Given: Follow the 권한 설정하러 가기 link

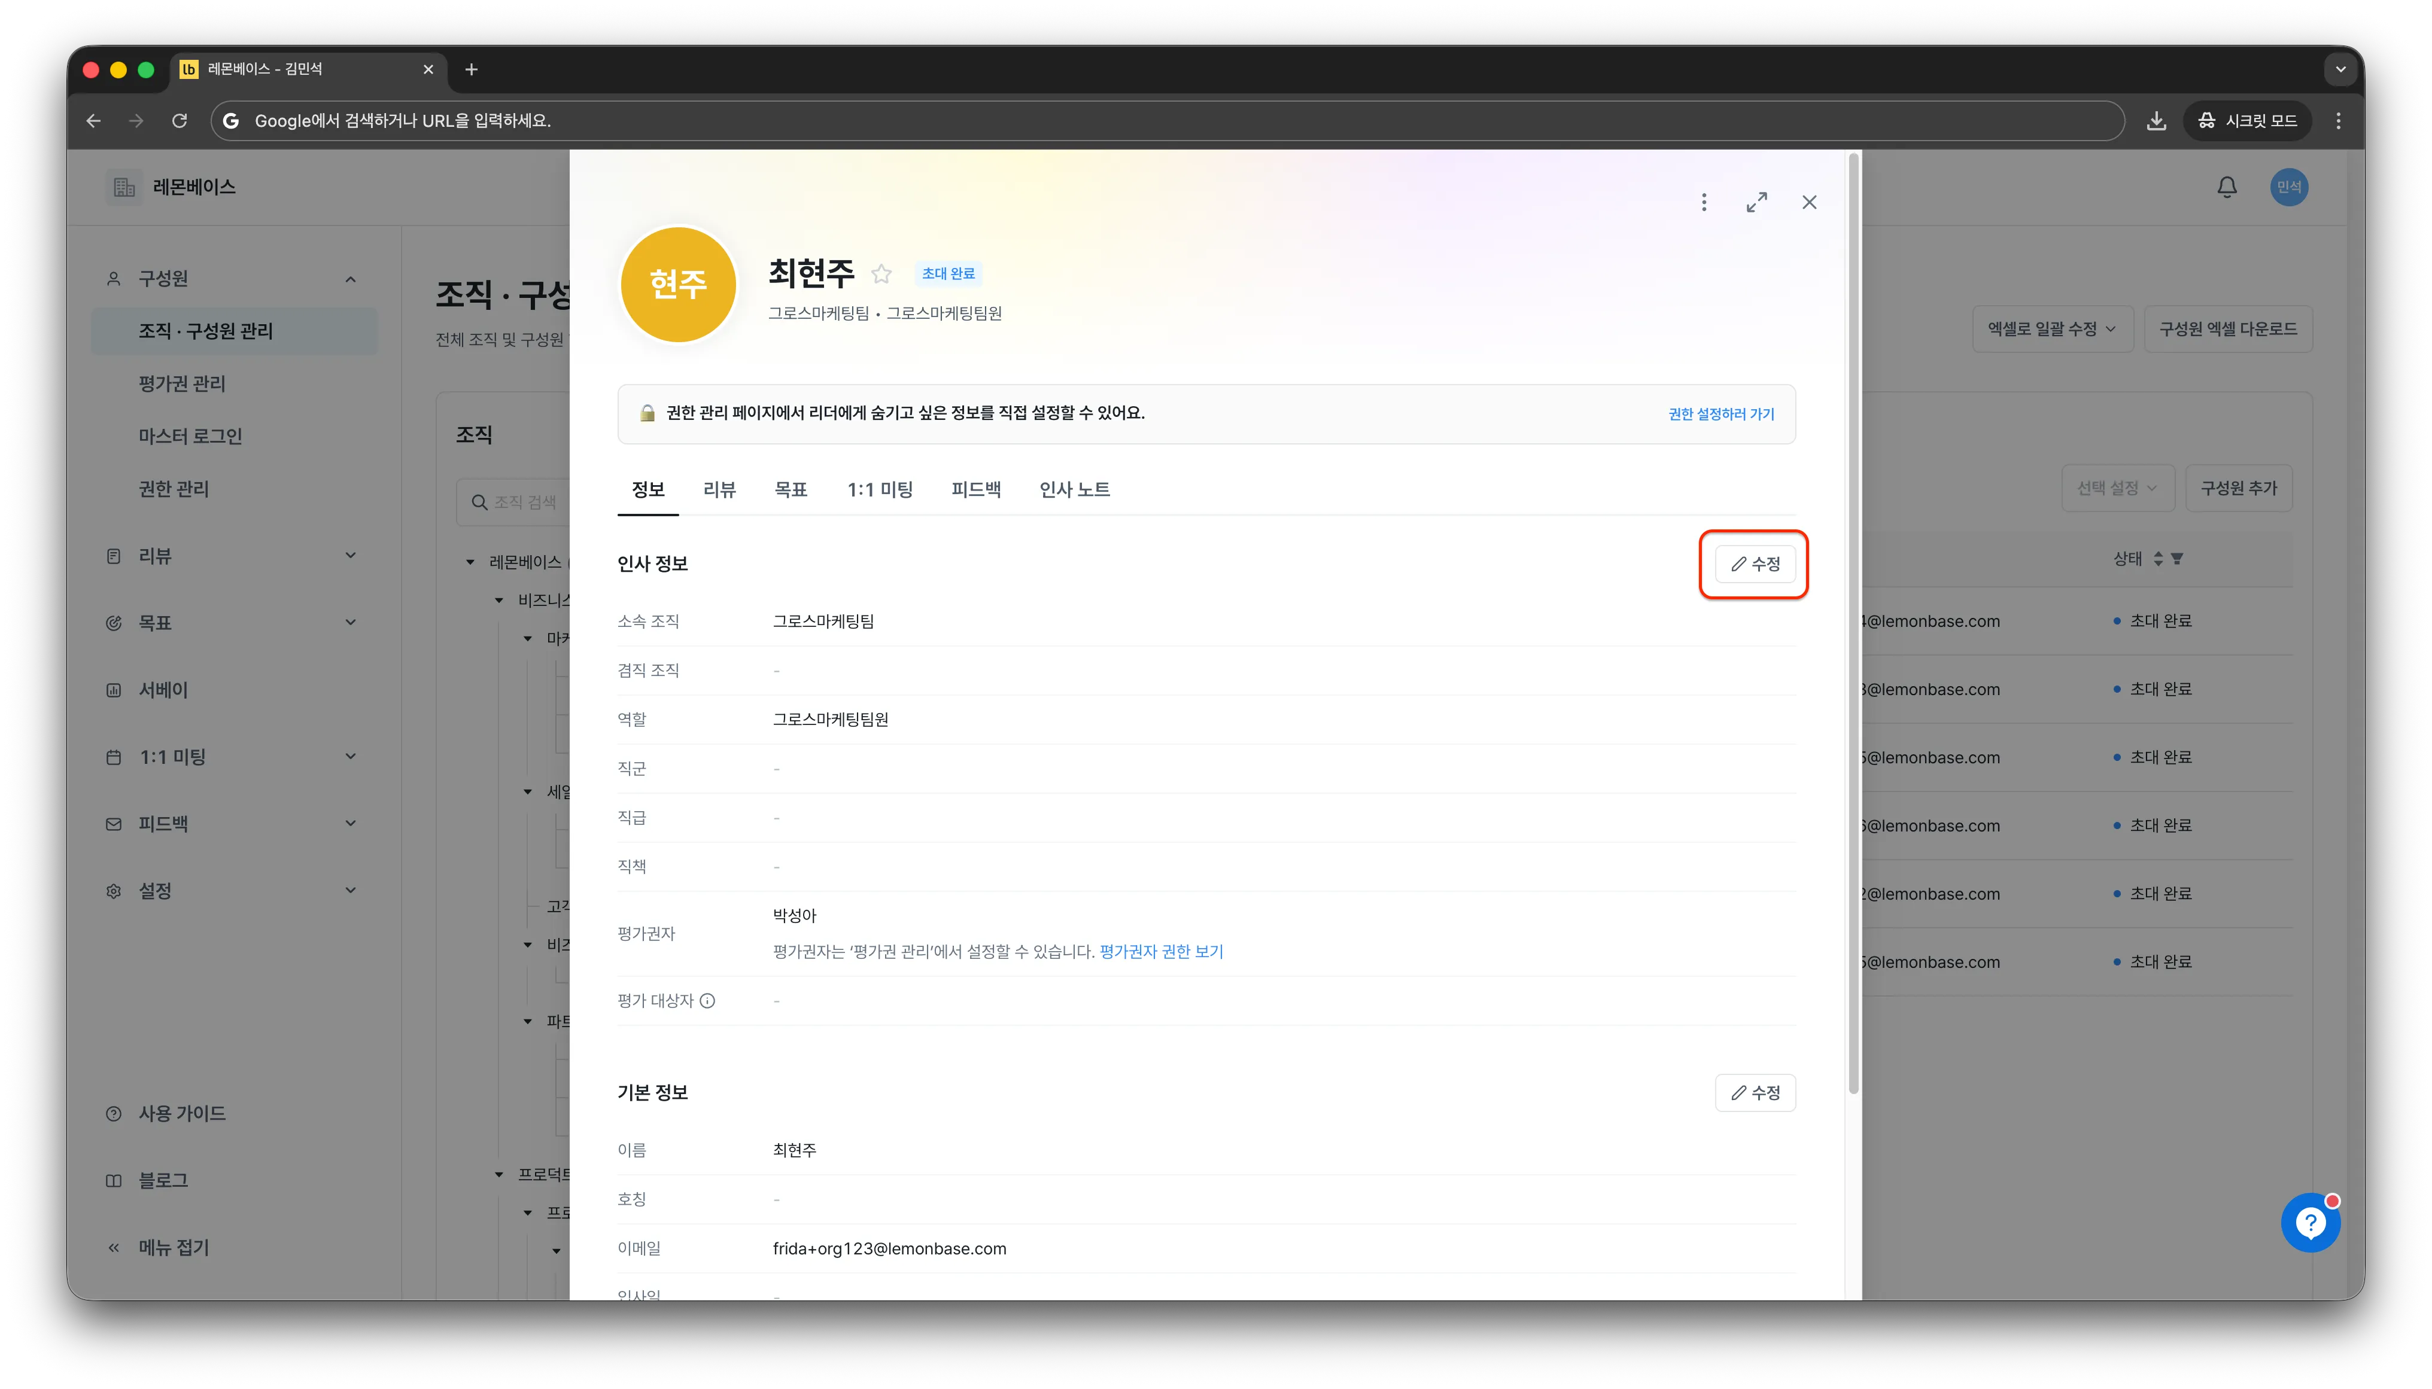Looking at the screenshot, I should pyautogui.click(x=1720, y=414).
